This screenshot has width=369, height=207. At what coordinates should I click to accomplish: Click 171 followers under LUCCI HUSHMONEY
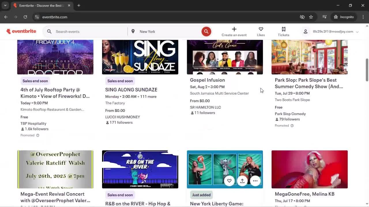[x=119, y=122]
